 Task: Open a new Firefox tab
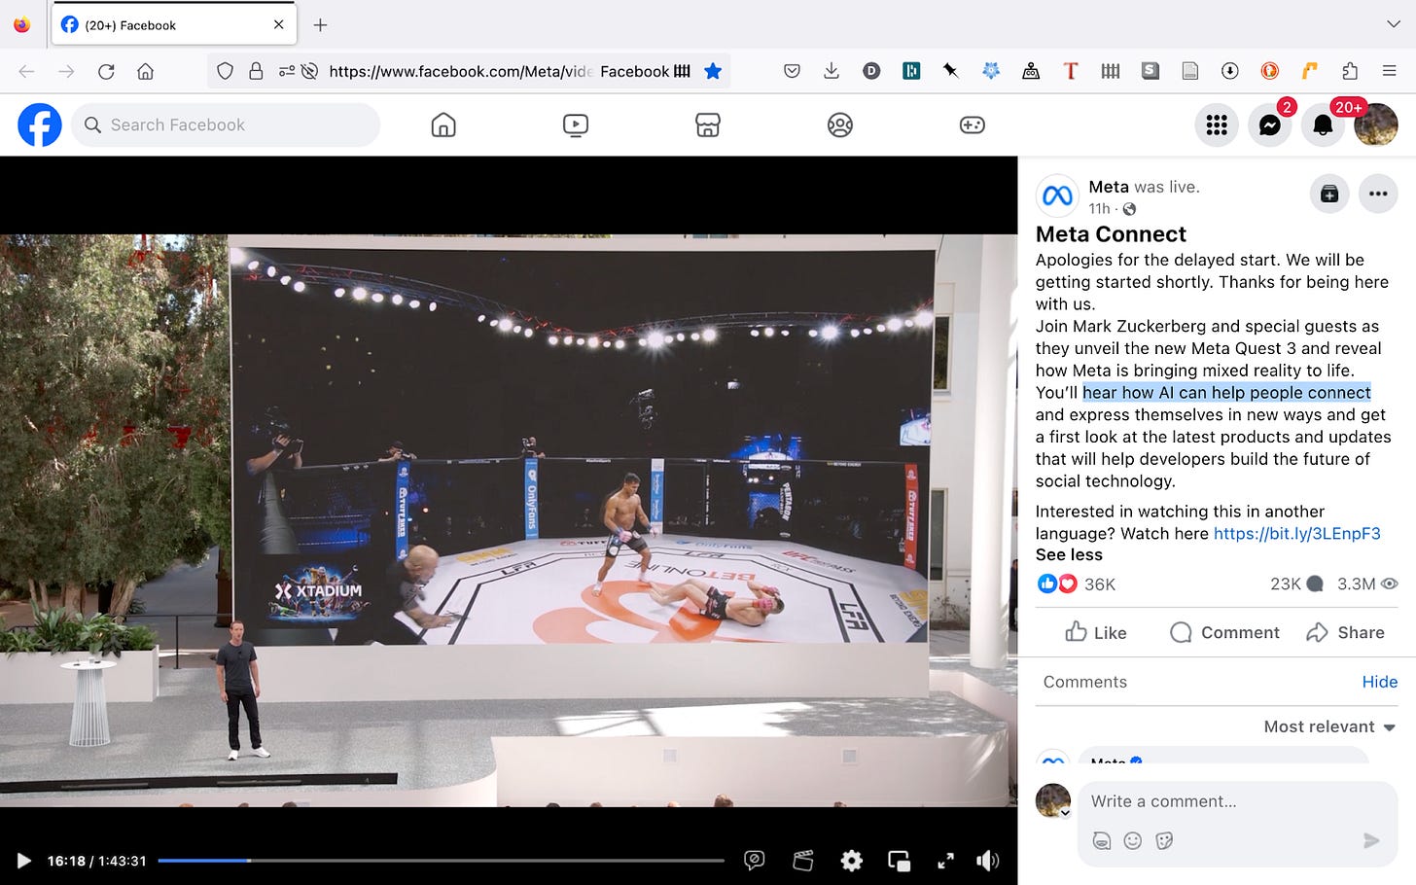pyautogui.click(x=320, y=25)
